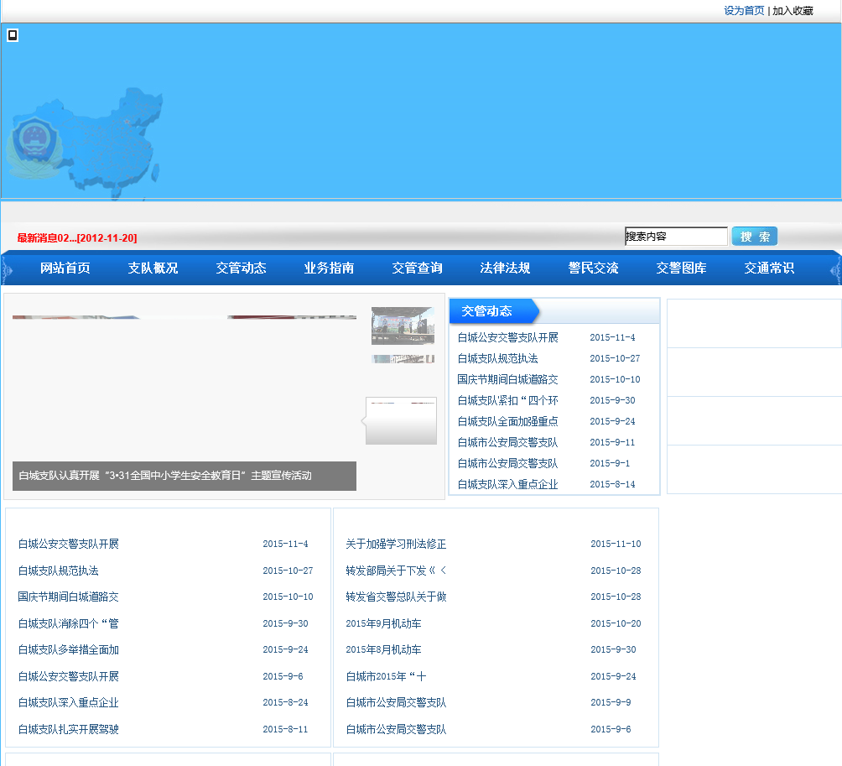Open 国庆节期间白城道路交 in lower left list
Image resolution: width=842 pixels, height=766 pixels.
[68, 597]
